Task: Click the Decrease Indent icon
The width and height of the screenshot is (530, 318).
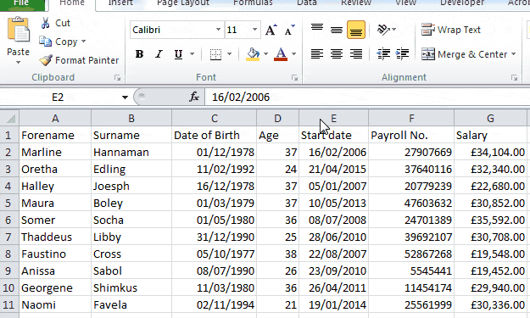Action: pyautogui.click(x=383, y=54)
